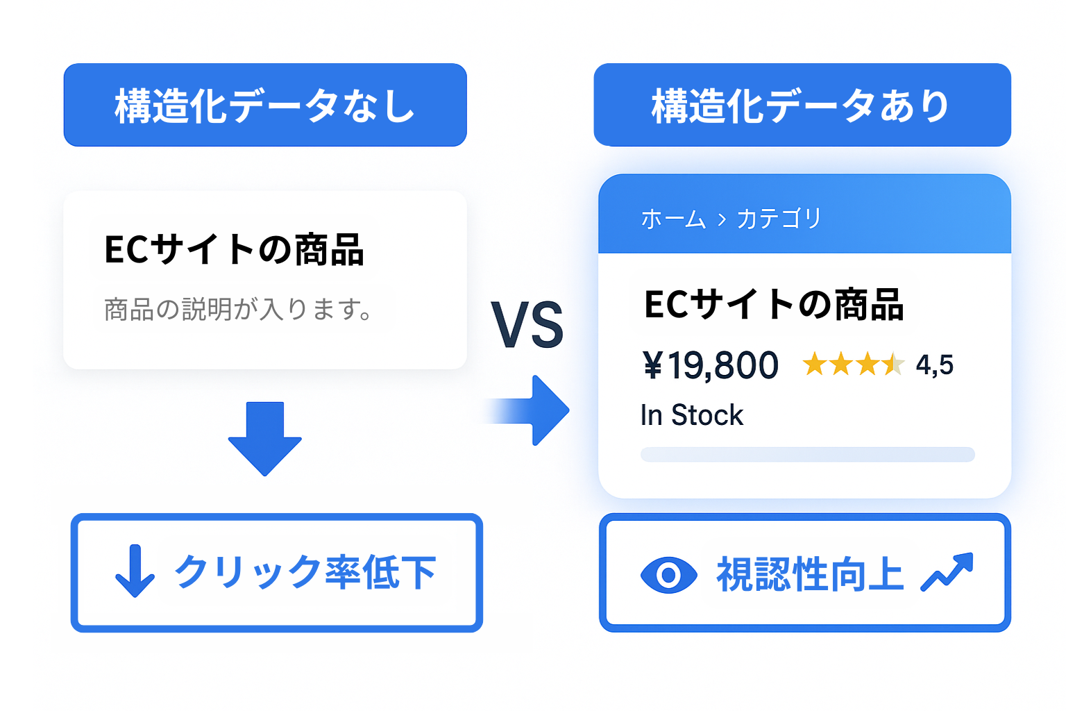Click the 4,5 rating number
Image resolution: width=1066 pixels, height=711 pixels.
(934, 365)
